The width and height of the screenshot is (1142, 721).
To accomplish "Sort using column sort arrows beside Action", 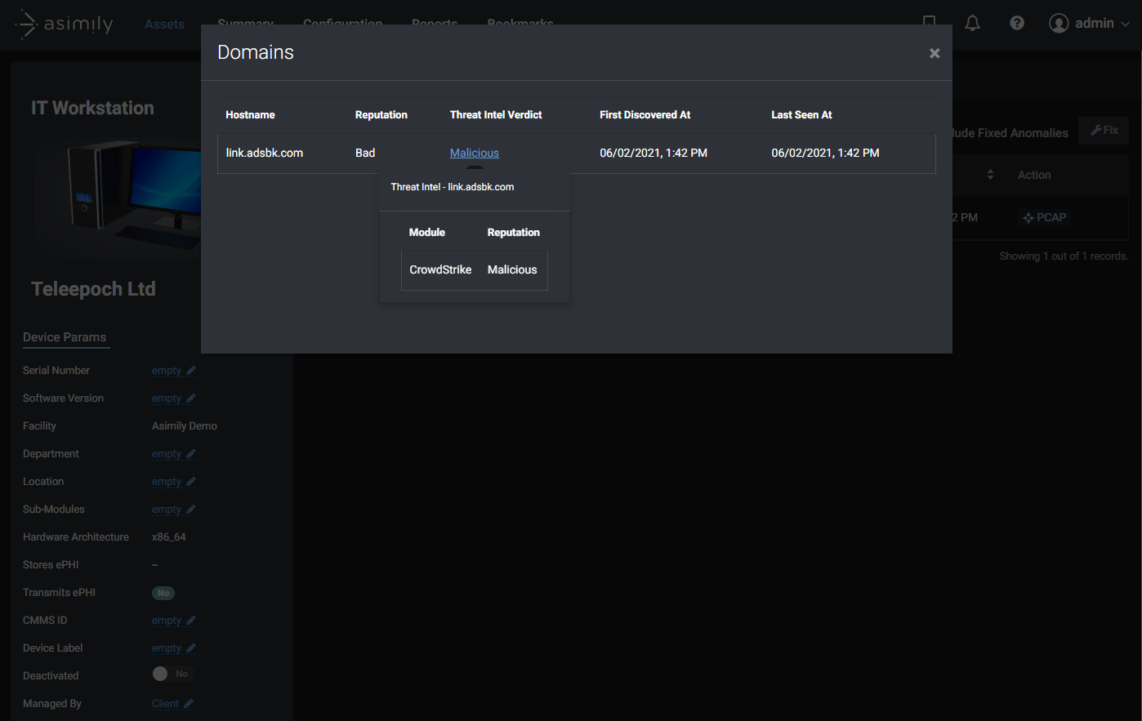I will click(x=990, y=175).
